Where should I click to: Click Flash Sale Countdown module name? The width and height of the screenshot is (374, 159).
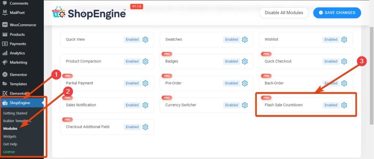pyautogui.click(x=283, y=105)
